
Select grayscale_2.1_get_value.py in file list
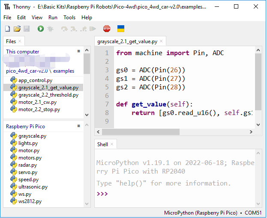point(43,88)
